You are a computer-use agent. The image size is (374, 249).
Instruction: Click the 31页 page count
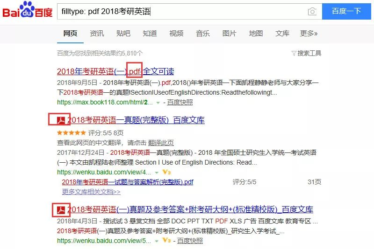click(x=314, y=182)
